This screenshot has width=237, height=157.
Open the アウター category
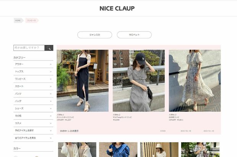[x=33, y=64]
